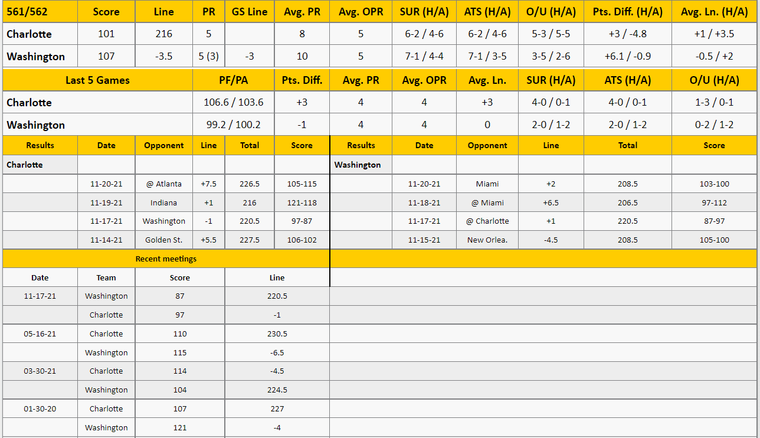Click Washington's New Orlea. opponent cell
This screenshot has width=760, height=438.
pyautogui.click(x=487, y=240)
